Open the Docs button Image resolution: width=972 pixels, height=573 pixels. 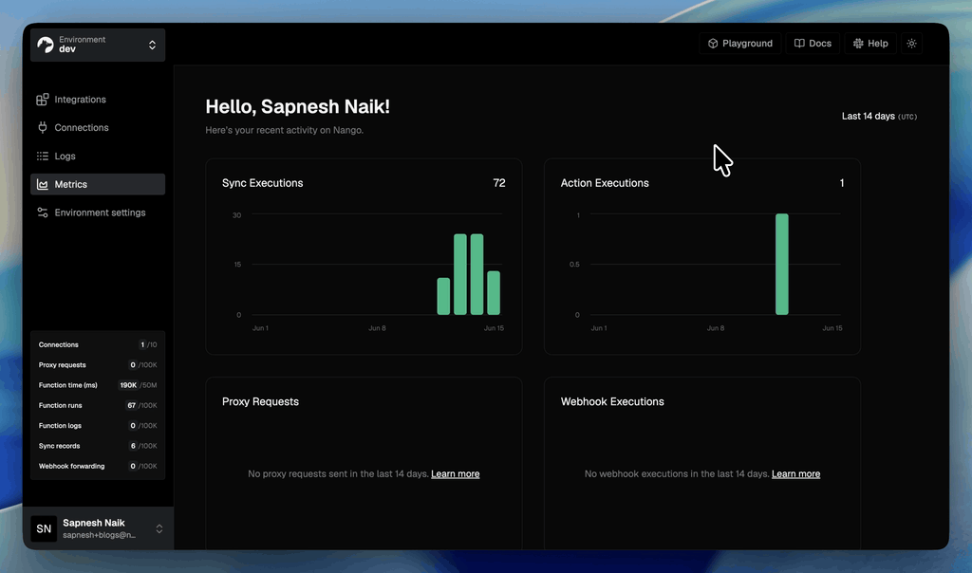tap(813, 44)
